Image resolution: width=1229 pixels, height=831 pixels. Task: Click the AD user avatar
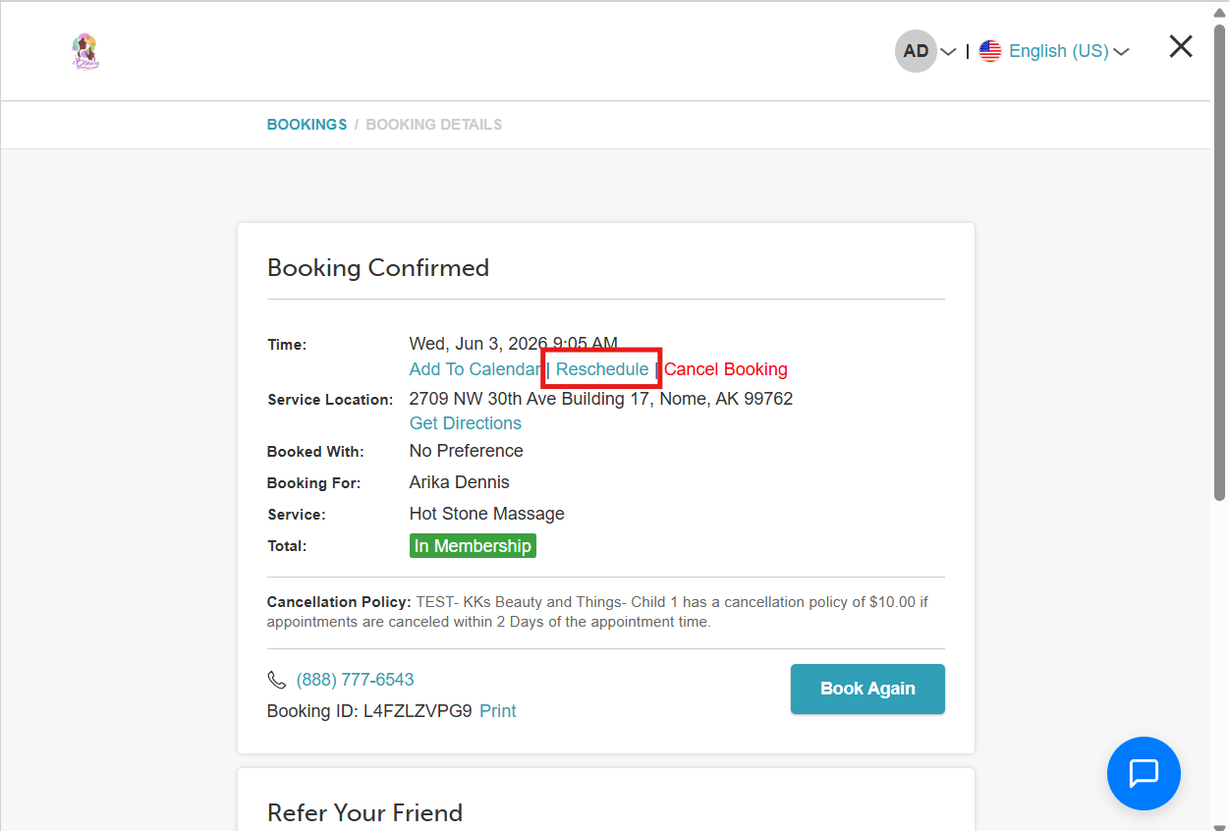click(x=916, y=51)
